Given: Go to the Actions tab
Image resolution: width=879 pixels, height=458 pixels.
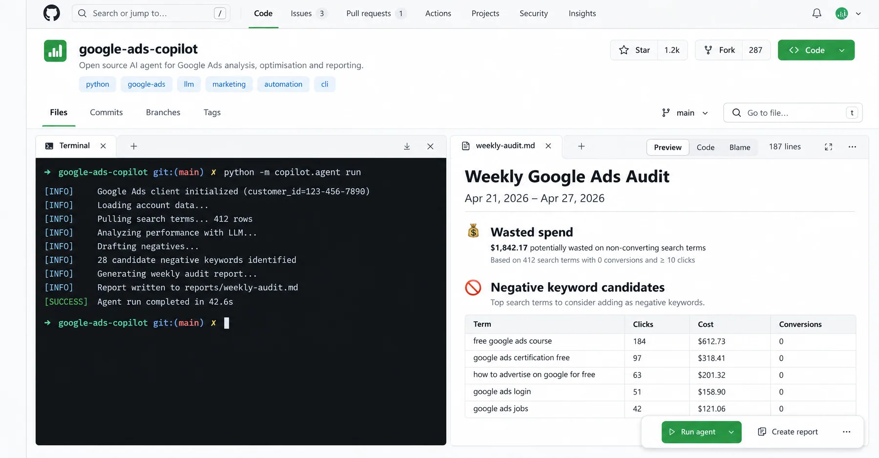Looking at the screenshot, I should tap(438, 14).
